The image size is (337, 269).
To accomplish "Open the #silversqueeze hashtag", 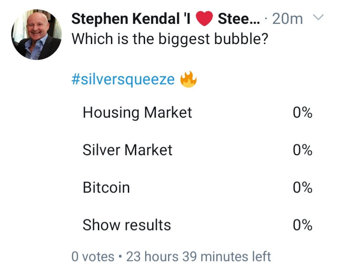I will point(123,80).
